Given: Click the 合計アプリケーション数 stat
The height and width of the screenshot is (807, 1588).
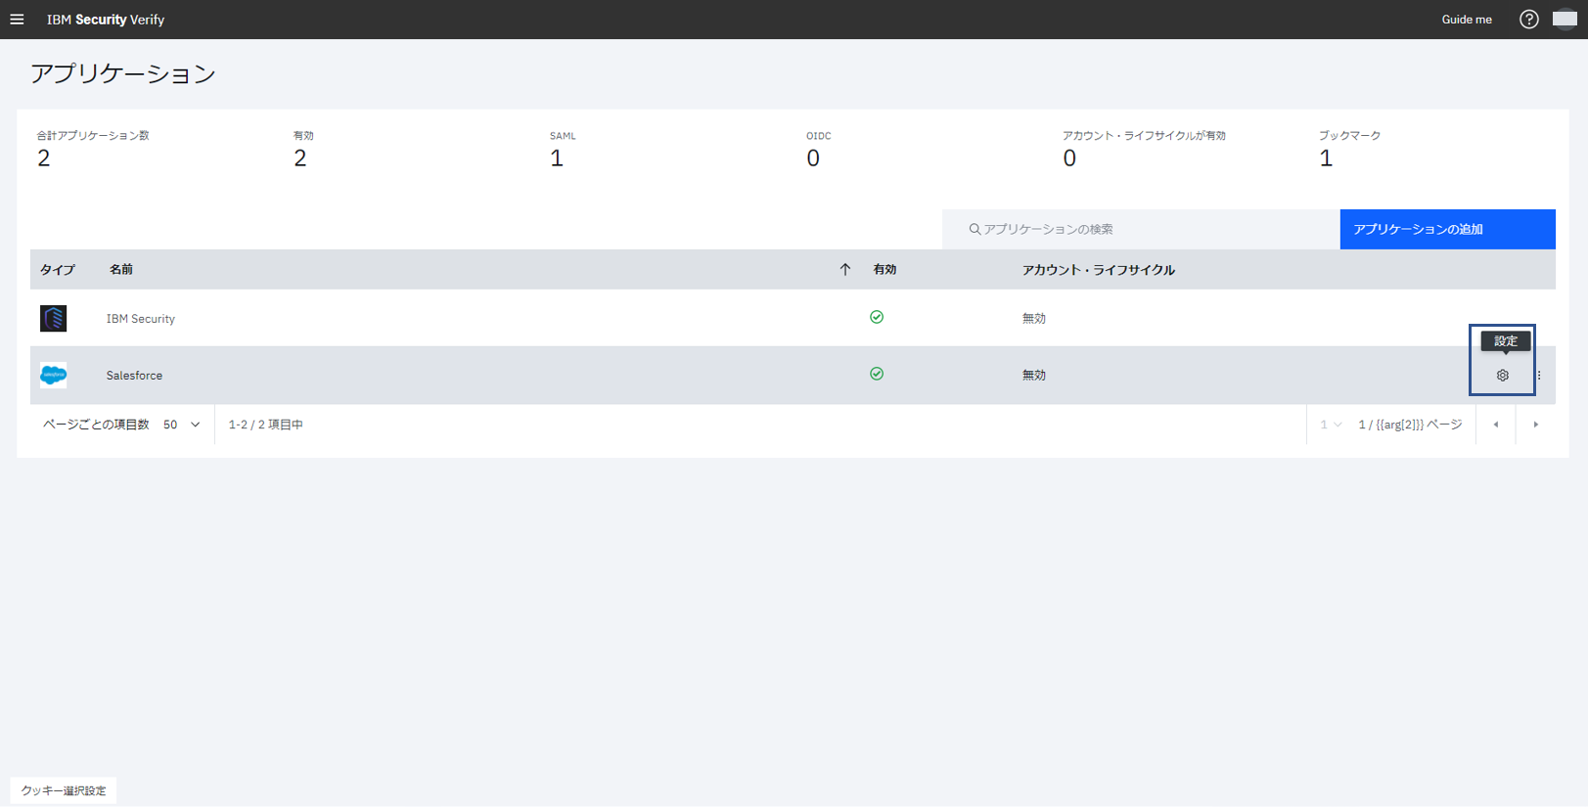Looking at the screenshot, I should (x=93, y=149).
